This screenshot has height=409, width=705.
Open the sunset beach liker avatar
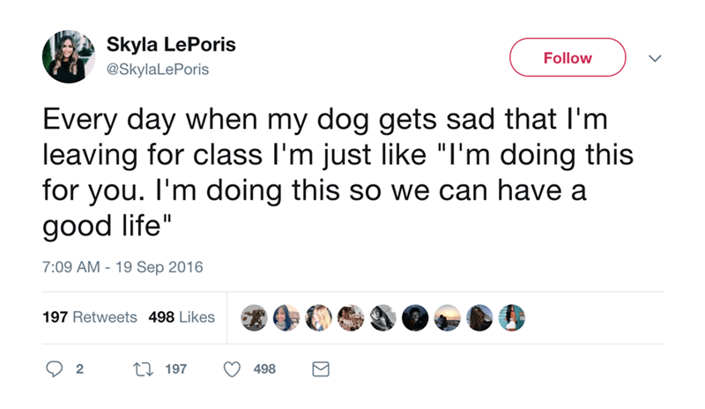pos(447,318)
